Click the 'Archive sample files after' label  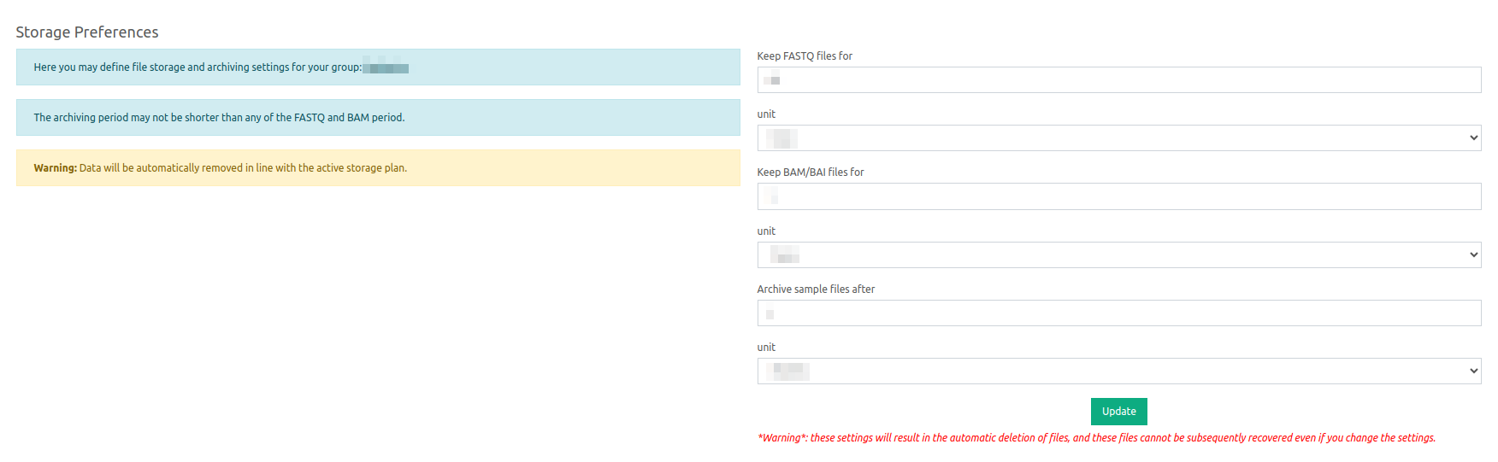pos(816,289)
